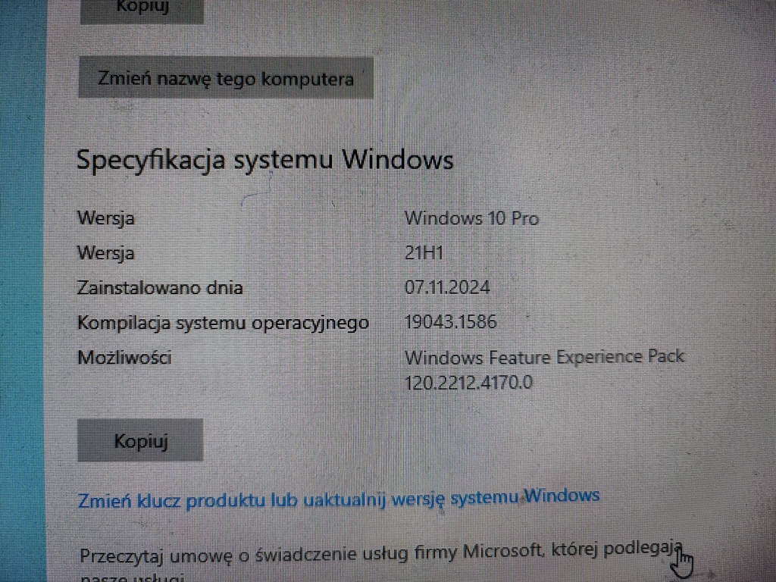Select the 21H1 version value
This screenshot has width=776, height=582.
pyautogui.click(x=424, y=253)
